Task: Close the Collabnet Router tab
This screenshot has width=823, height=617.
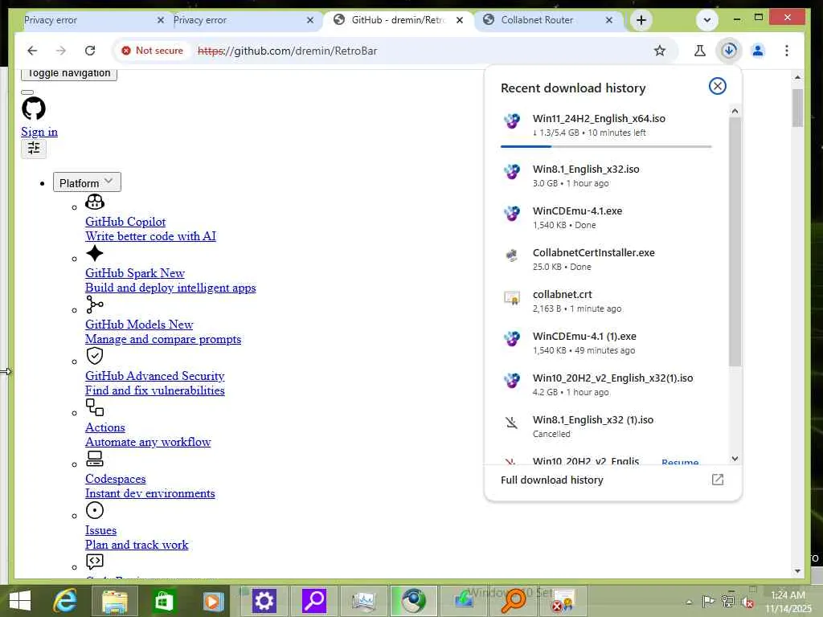Action: click(x=609, y=20)
